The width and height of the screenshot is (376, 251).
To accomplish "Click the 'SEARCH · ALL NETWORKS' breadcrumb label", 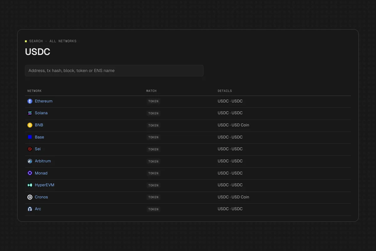I will pyautogui.click(x=53, y=41).
